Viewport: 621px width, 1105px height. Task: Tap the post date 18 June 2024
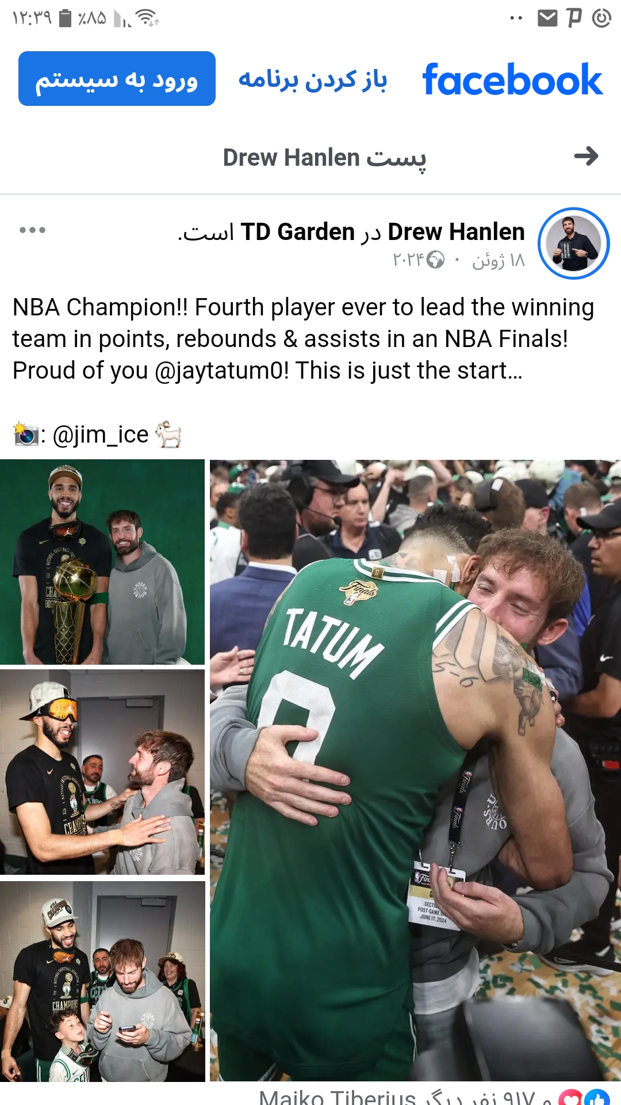click(x=459, y=260)
